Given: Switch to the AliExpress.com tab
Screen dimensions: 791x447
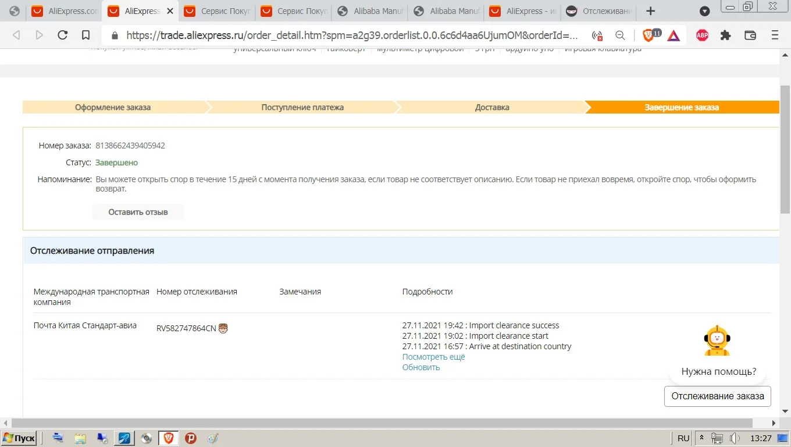Looking at the screenshot, I should coord(65,11).
